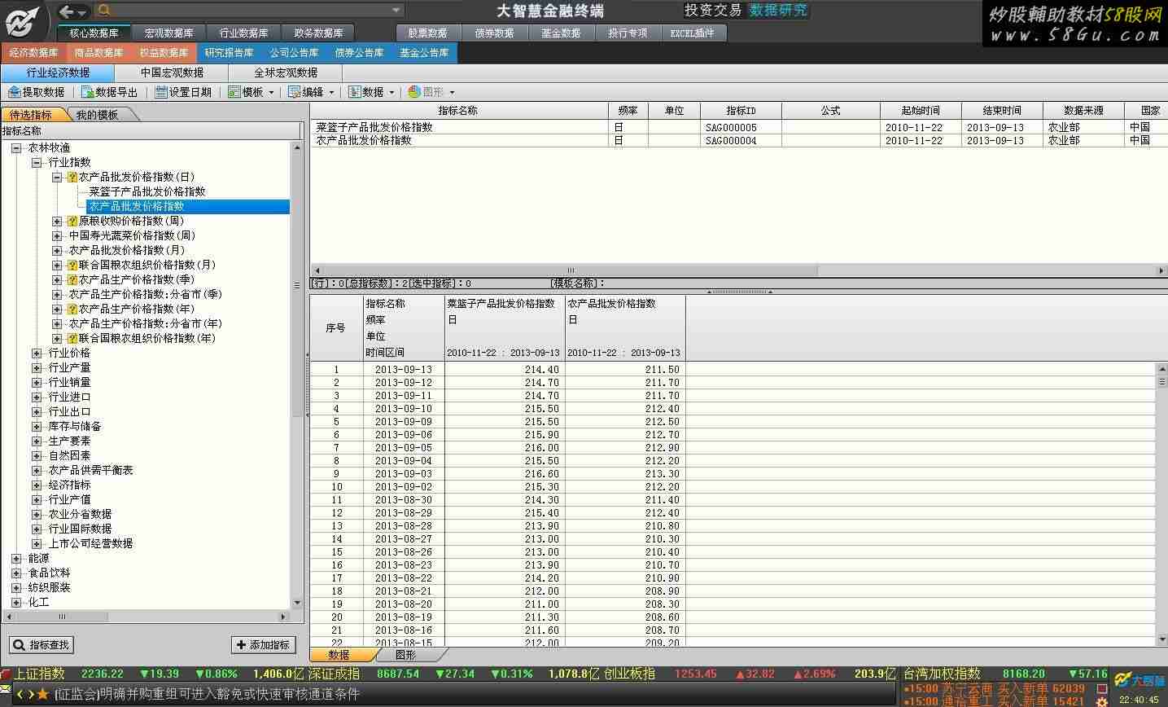The height and width of the screenshot is (707, 1168).
Task: Click the 数据导出 (export data) toolbar icon
Action: pyautogui.click(x=87, y=92)
